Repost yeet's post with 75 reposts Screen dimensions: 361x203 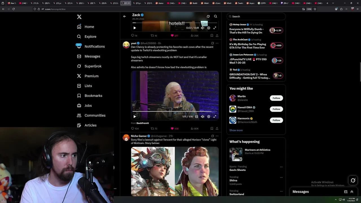click(x=154, y=129)
